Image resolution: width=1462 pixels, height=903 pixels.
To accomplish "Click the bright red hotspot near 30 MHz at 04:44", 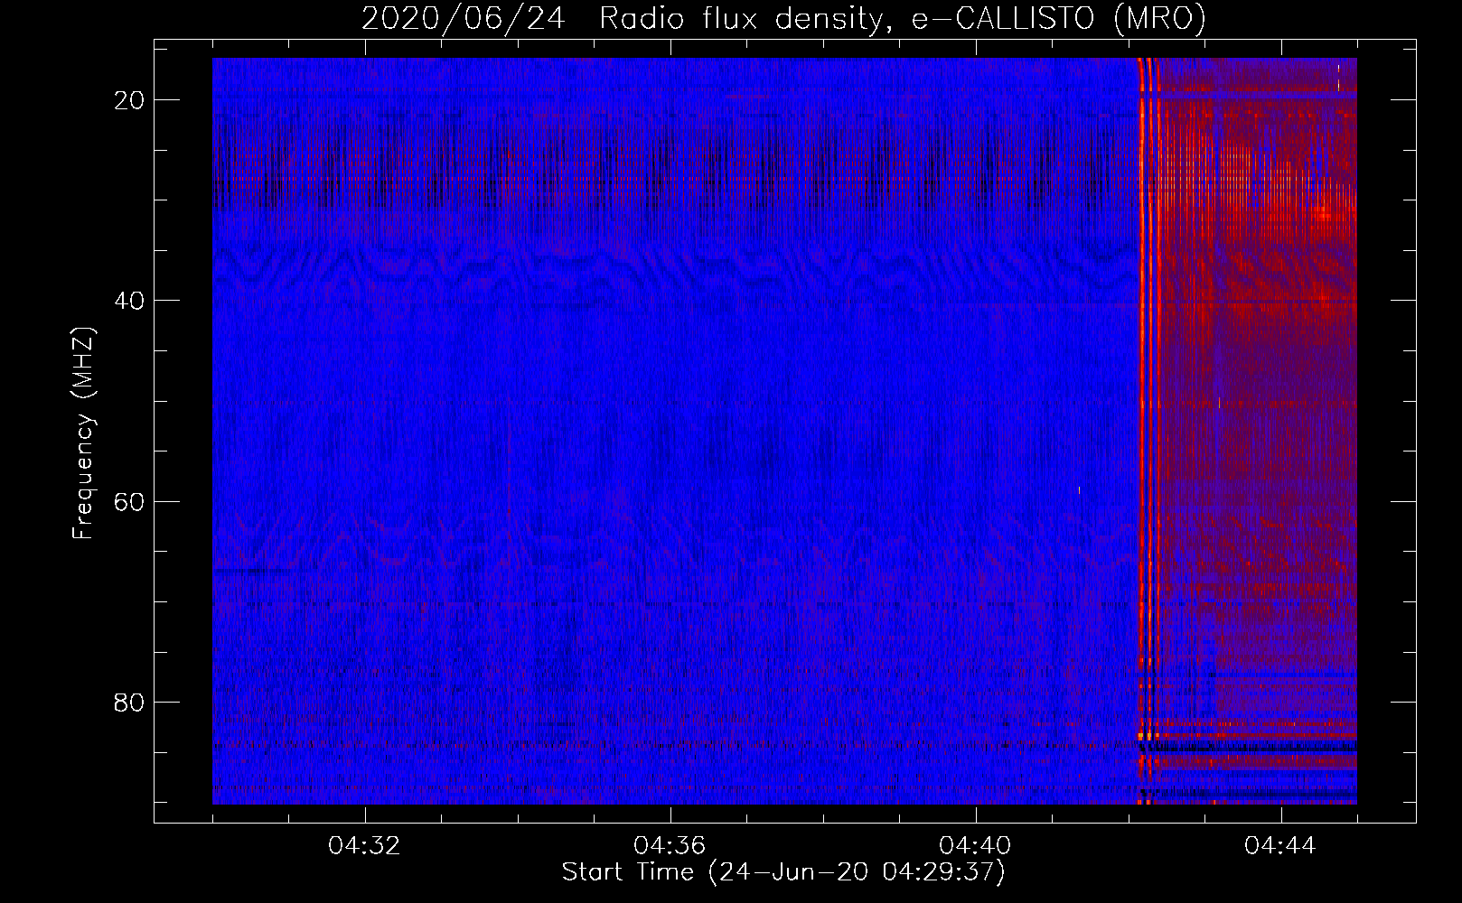I will [x=1324, y=214].
